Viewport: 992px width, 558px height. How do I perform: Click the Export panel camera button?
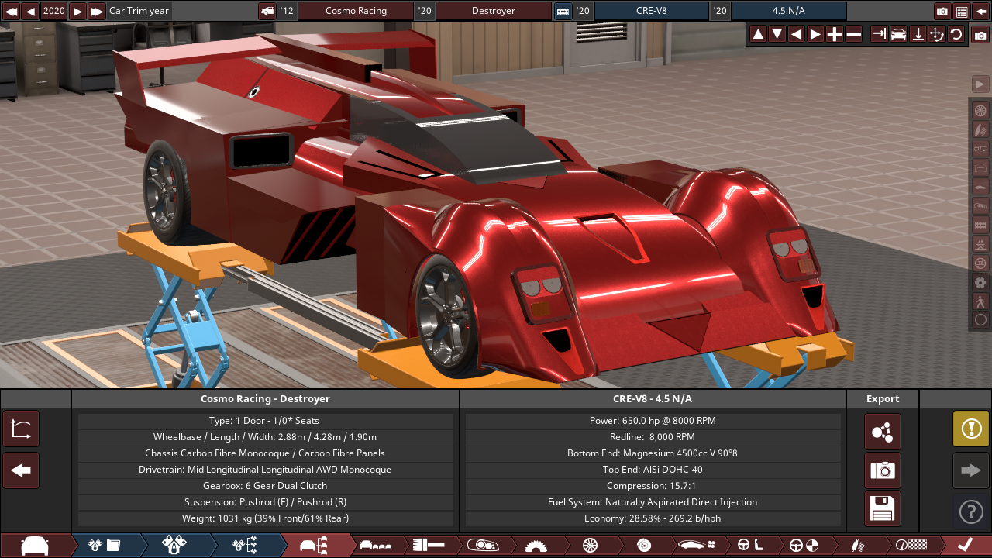click(883, 470)
